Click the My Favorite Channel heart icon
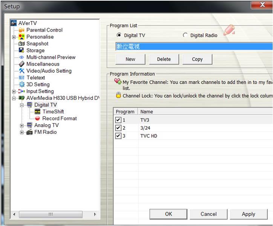 coord(118,81)
